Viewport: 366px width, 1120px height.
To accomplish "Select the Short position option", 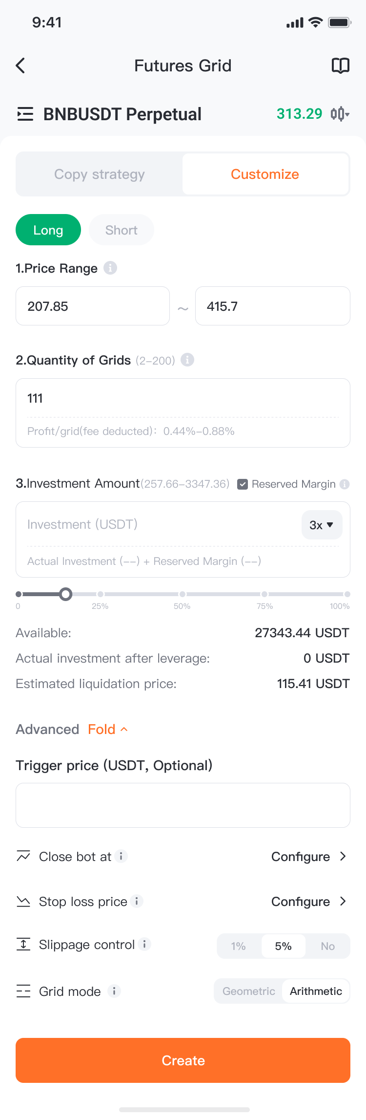I will [x=121, y=230].
